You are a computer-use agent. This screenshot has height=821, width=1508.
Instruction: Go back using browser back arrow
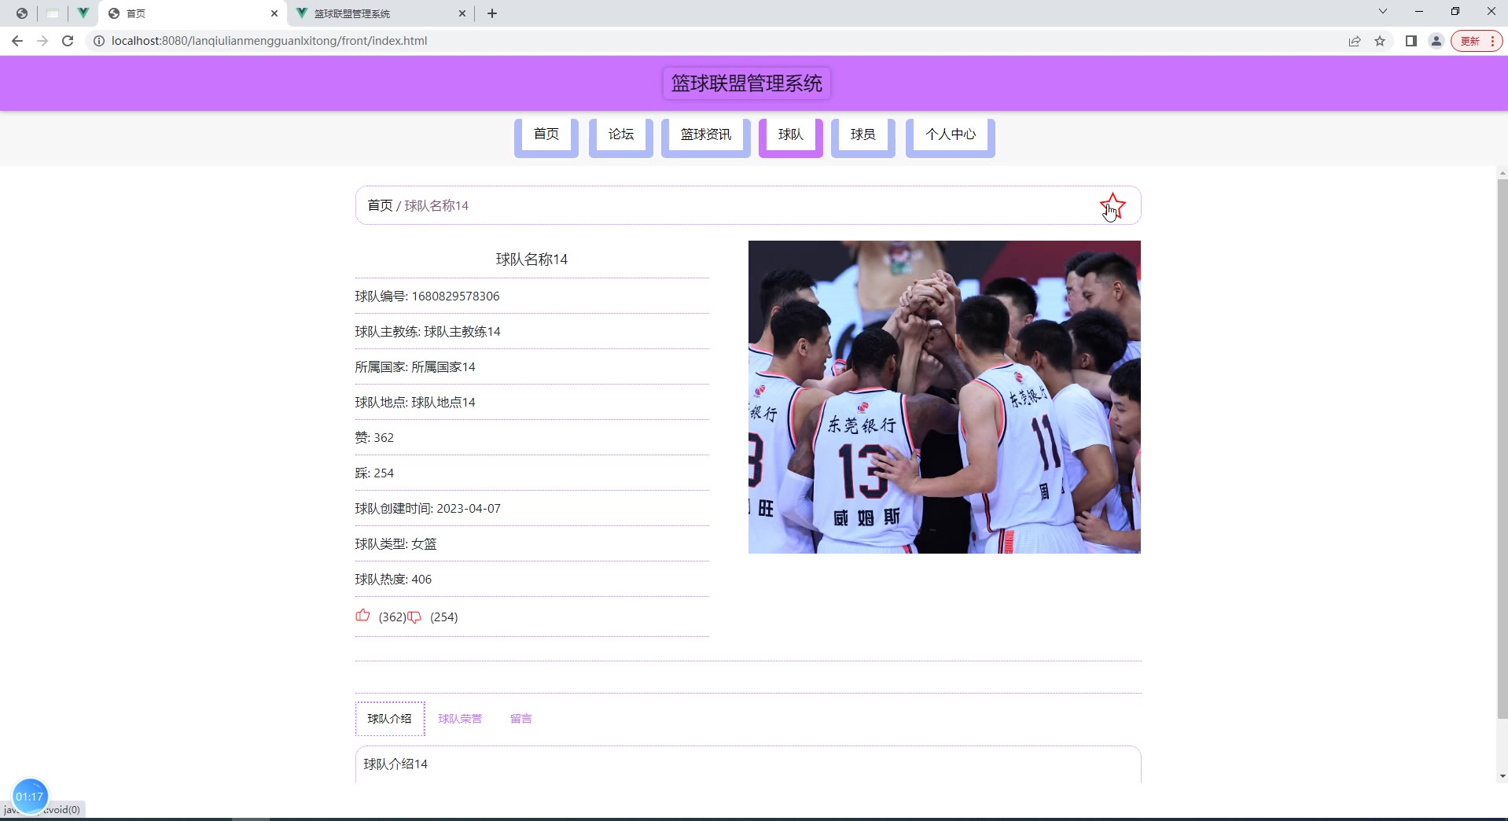pyautogui.click(x=17, y=41)
